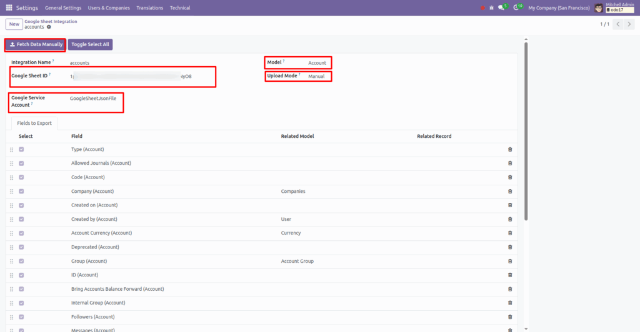Image resolution: width=640 pixels, height=332 pixels.
Task: Delete the Internal Group (Account) row
Action: click(x=510, y=303)
